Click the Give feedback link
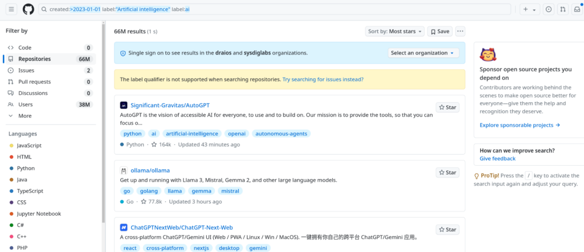The image size is (584, 252). [x=498, y=159]
